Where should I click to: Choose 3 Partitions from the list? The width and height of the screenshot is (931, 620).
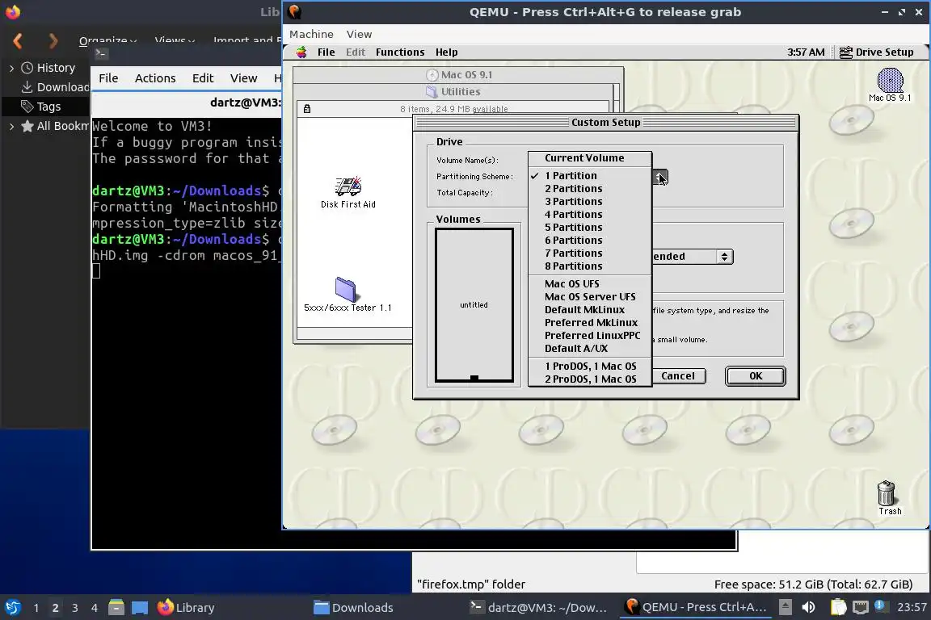[x=590, y=202]
